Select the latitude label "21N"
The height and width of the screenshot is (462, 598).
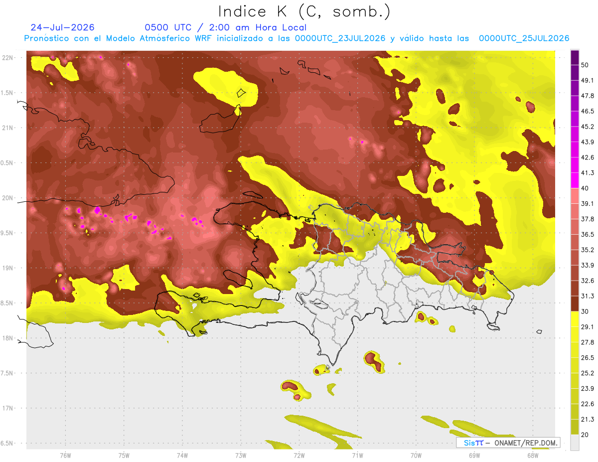(7, 128)
